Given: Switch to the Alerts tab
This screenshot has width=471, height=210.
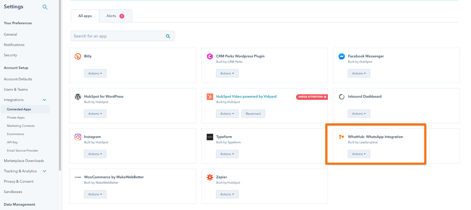Looking at the screenshot, I should pyautogui.click(x=115, y=16).
